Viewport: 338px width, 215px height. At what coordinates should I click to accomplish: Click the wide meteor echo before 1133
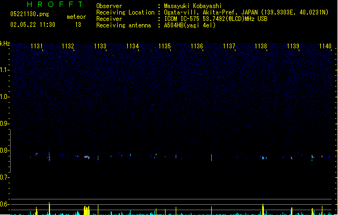click(x=87, y=157)
